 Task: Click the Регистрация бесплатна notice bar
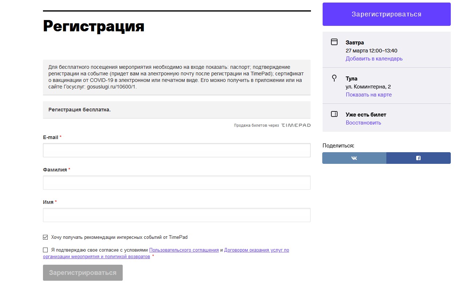(x=177, y=110)
